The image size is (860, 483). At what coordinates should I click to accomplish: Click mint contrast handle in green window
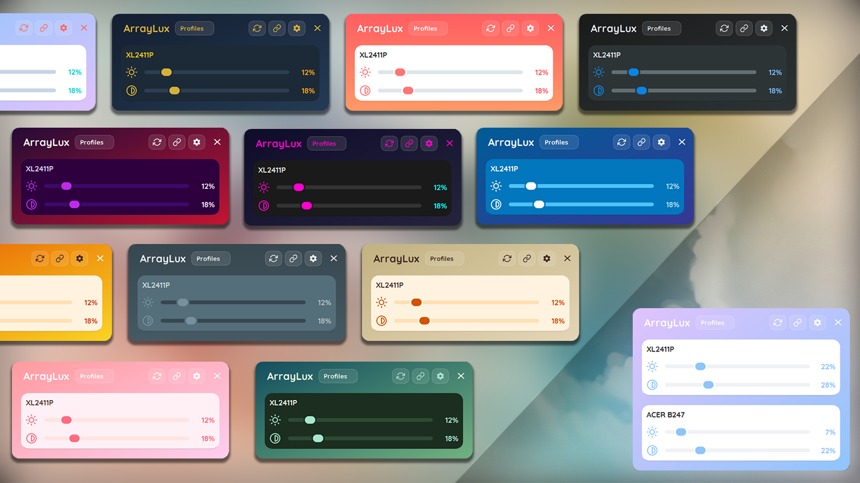[318, 438]
